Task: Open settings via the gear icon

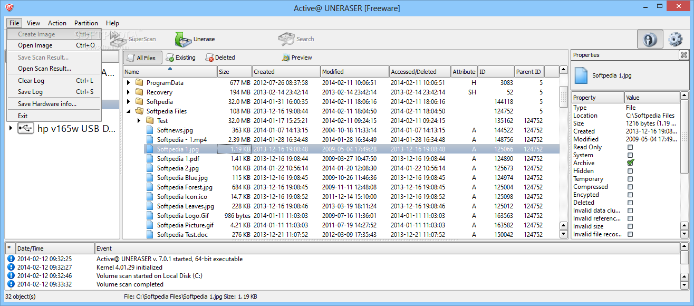Action: tap(676, 40)
